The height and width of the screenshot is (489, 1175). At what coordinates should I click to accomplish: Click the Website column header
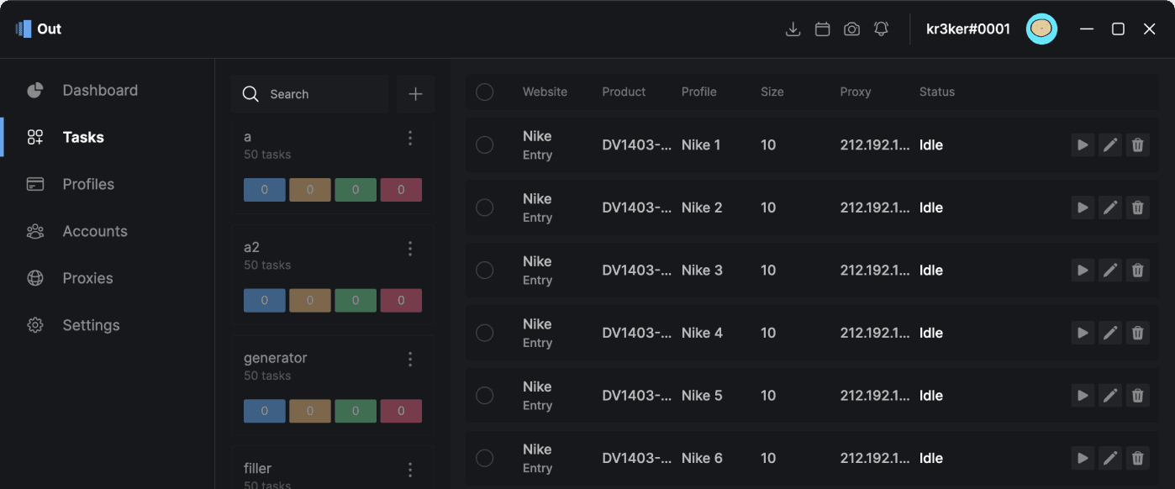tap(545, 92)
